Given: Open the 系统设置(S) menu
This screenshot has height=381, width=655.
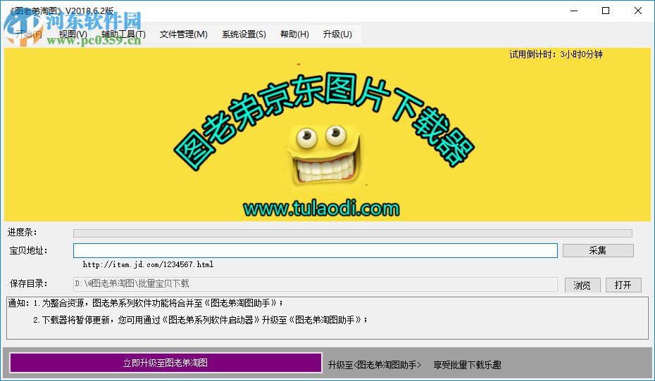Looking at the screenshot, I should (244, 34).
